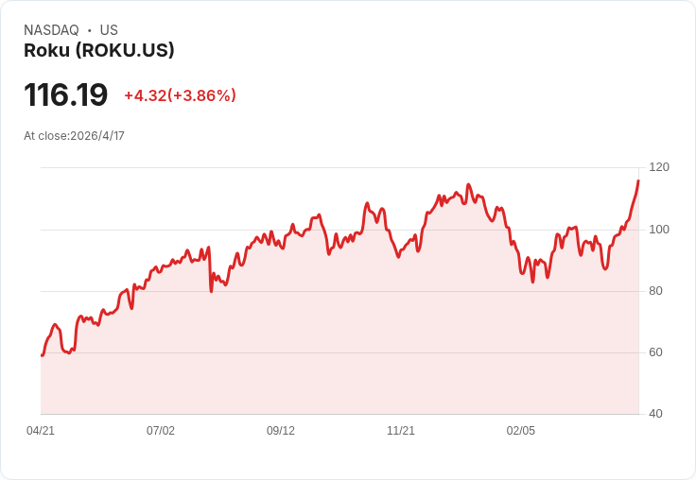
Task: Click the NASDAQ exchange label
Action: 51,30
